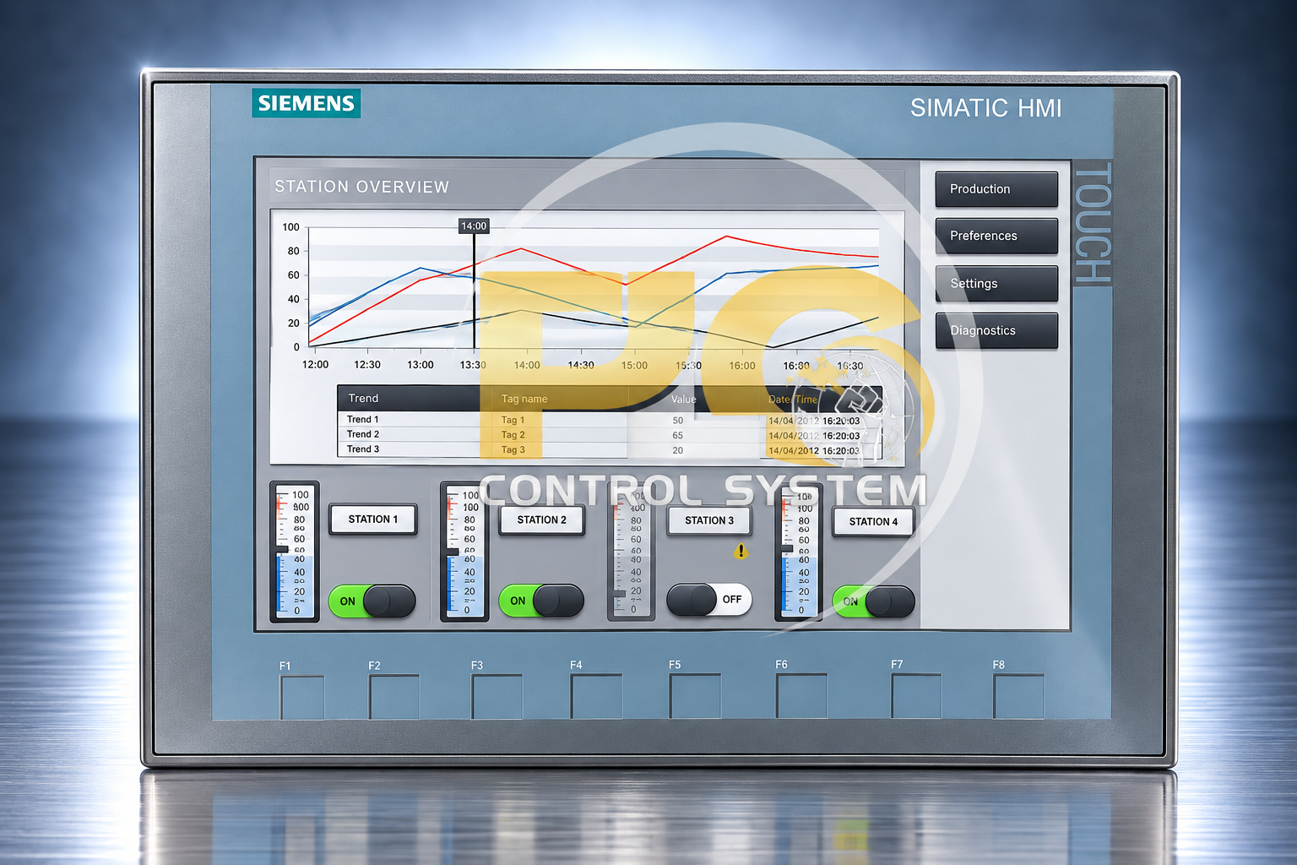Click the Value column header
1297x865 pixels.
click(683, 400)
